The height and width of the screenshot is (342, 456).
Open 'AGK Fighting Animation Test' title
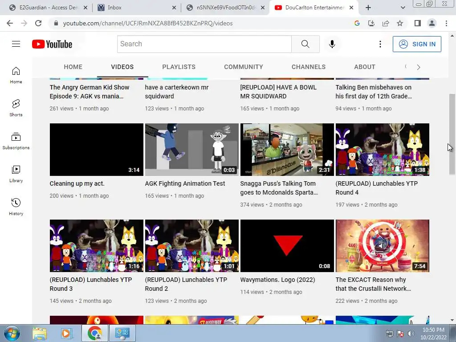[x=185, y=183]
